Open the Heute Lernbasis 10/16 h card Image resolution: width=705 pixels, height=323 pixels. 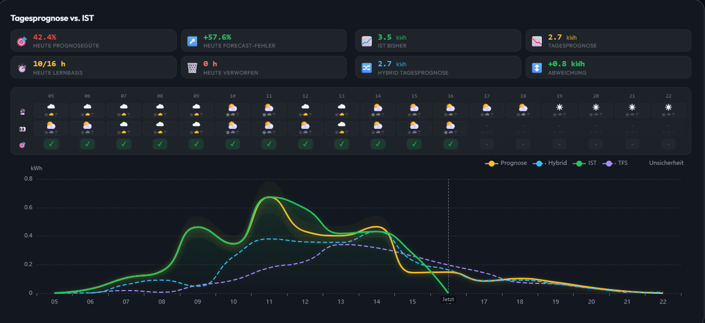[94, 67]
